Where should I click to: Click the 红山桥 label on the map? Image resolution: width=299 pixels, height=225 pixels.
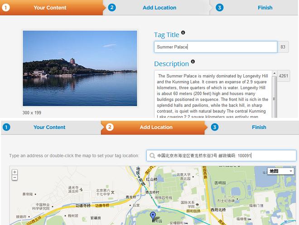pos(152,179)
